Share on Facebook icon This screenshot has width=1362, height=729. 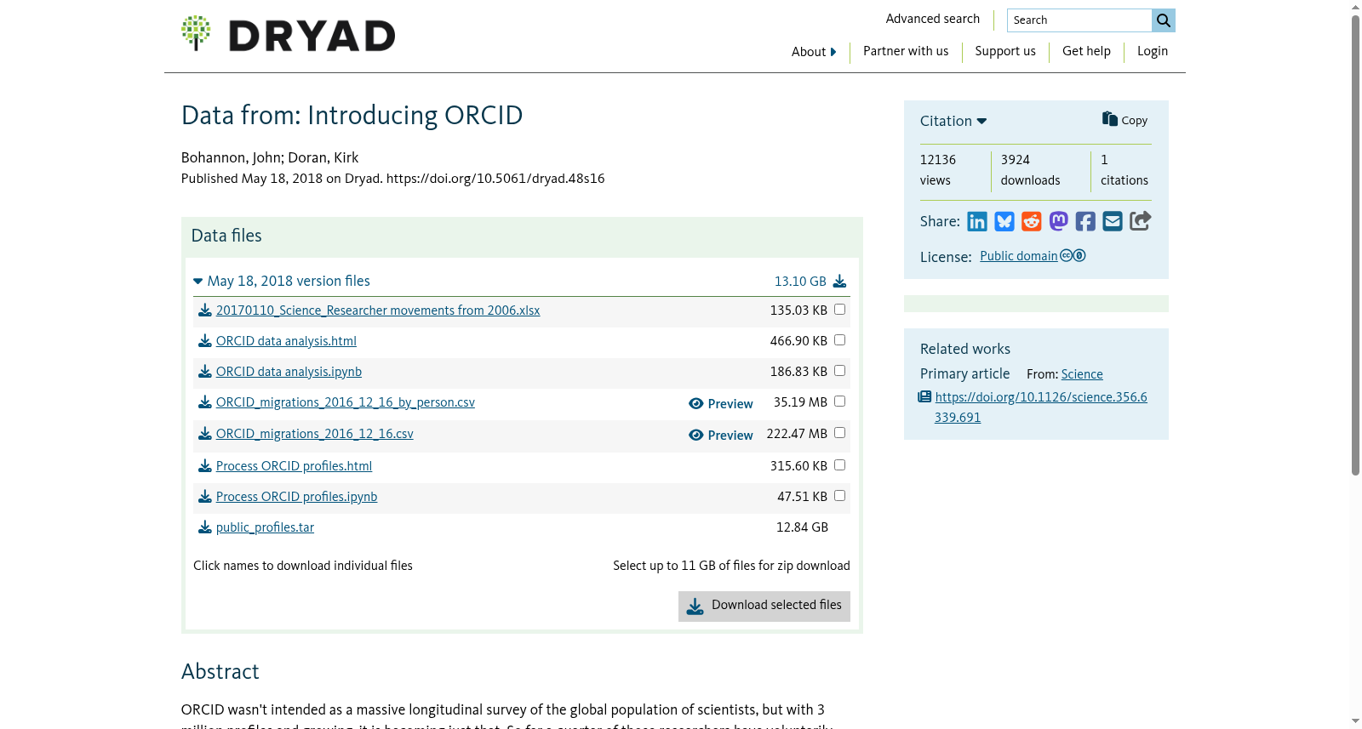tap(1085, 222)
